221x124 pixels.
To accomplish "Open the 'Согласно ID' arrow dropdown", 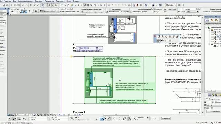I will [71, 9].
